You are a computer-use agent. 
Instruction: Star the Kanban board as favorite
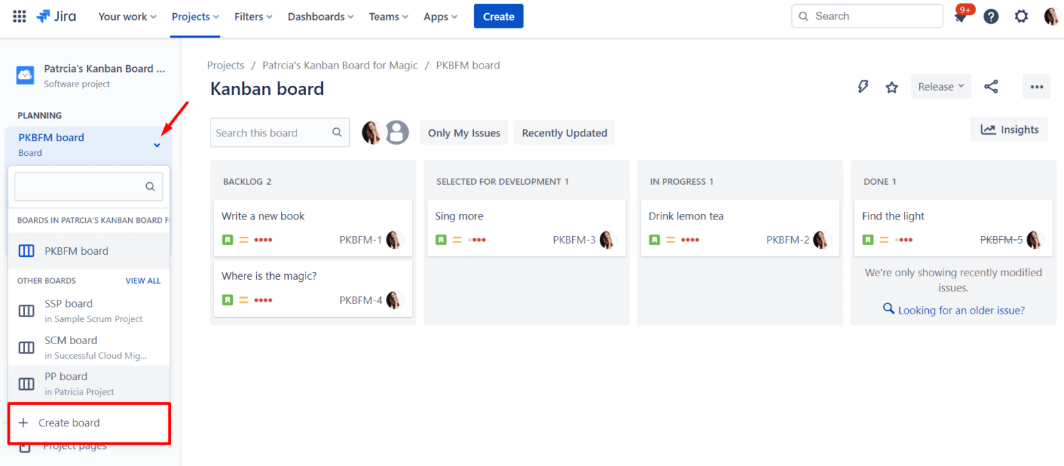(x=892, y=86)
